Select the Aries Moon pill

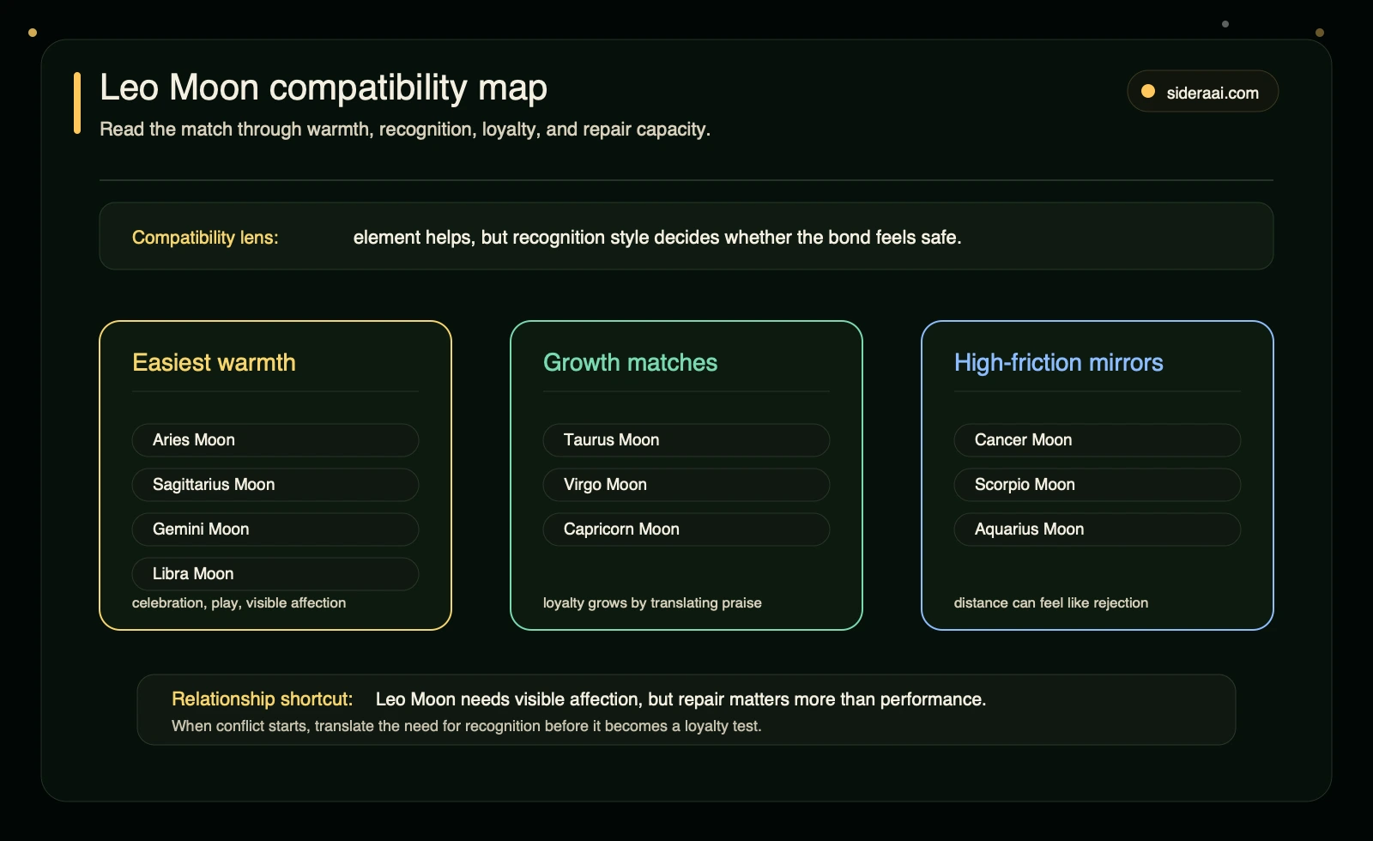pos(275,440)
